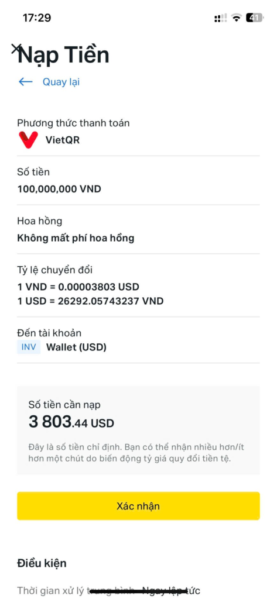Tap the INV account badge
The image size is (277, 599).
click(x=29, y=347)
